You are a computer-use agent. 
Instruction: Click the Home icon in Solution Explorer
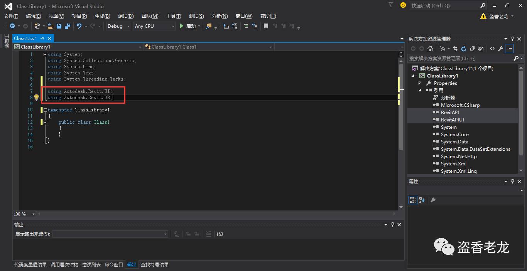coord(430,49)
